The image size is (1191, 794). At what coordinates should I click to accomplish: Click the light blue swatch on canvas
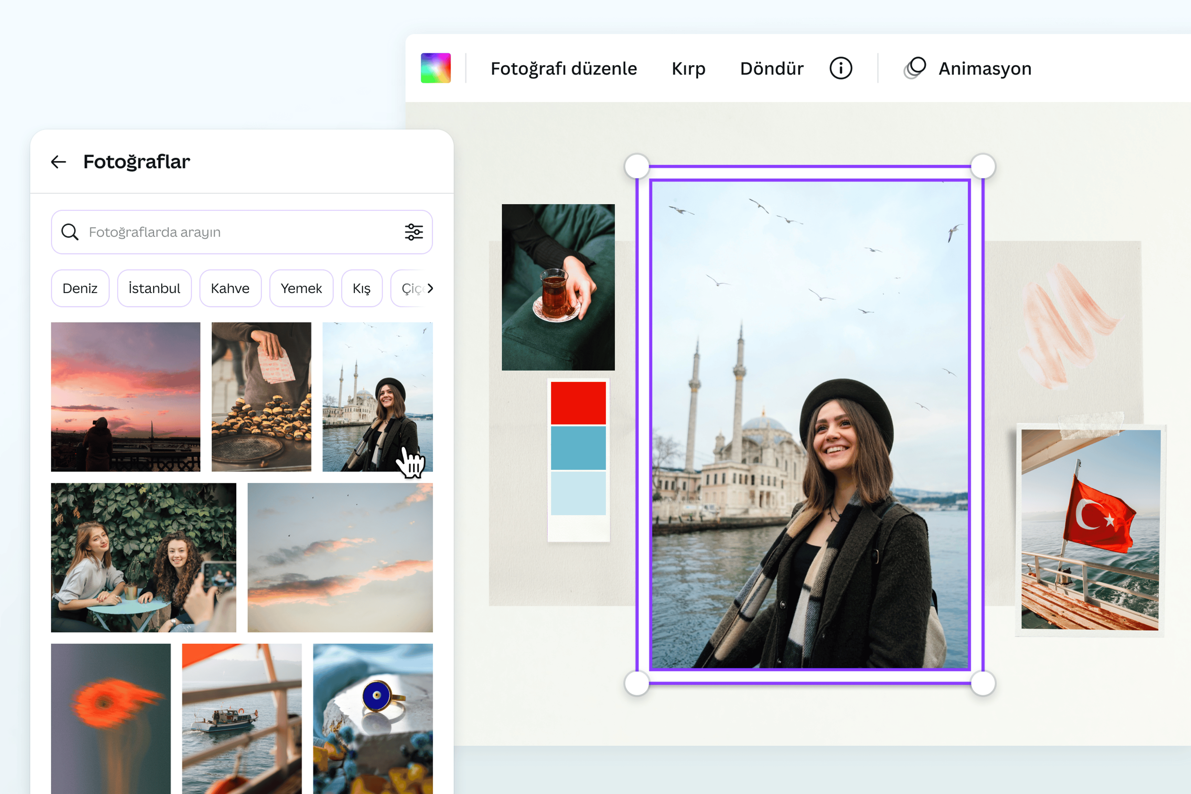[578, 493]
